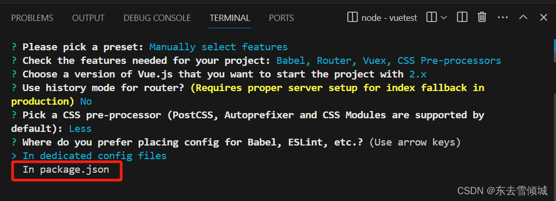Click the node - vuetest terminal icon

pyautogui.click(x=352, y=17)
